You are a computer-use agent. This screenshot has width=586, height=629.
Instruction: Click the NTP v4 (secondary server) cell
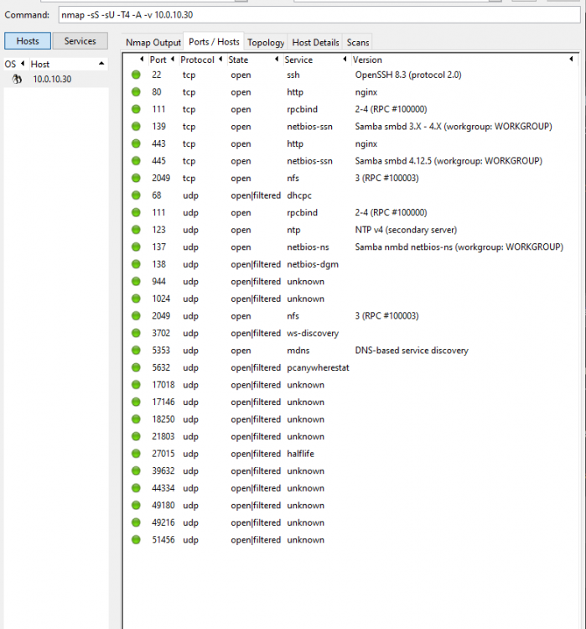click(x=406, y=230)
